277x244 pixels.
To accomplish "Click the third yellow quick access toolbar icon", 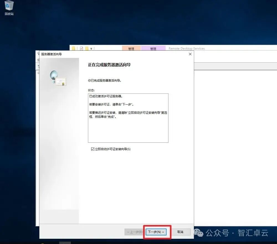I will [x=87, y=48].
